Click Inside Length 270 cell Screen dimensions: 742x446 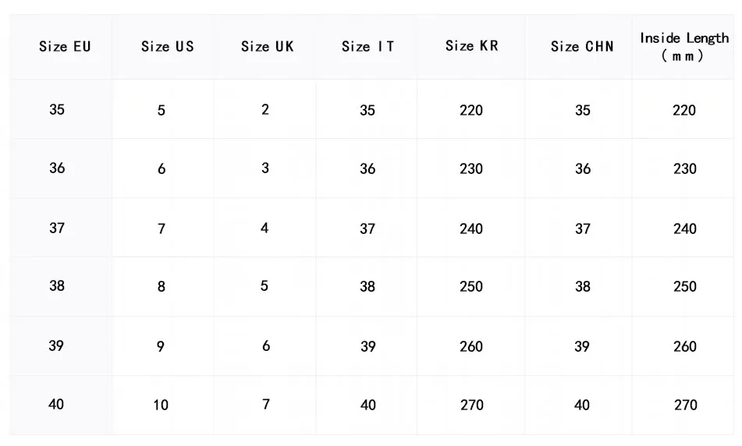685,405
